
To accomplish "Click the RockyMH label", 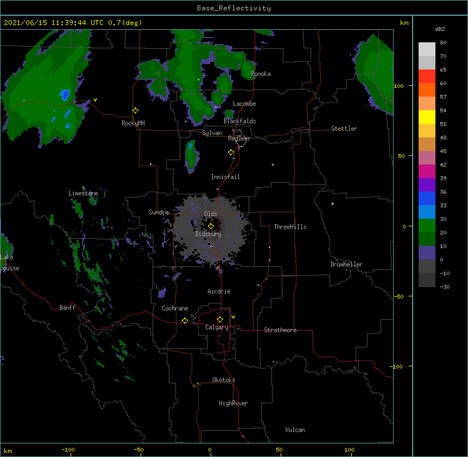I will click(133, 123).
